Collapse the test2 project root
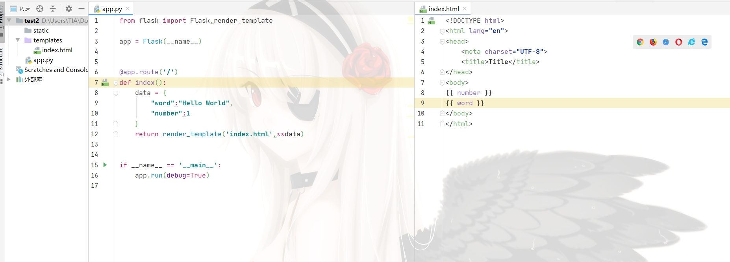The height and width of the screenshot is (262, 730). coord(9,20)
